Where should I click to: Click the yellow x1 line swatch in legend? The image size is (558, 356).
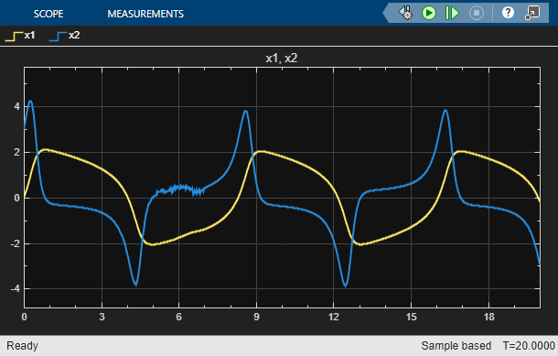point(14,37)
